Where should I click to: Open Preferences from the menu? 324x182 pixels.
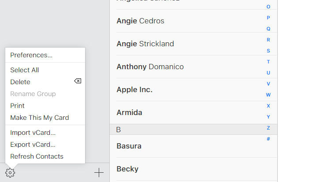31,55
